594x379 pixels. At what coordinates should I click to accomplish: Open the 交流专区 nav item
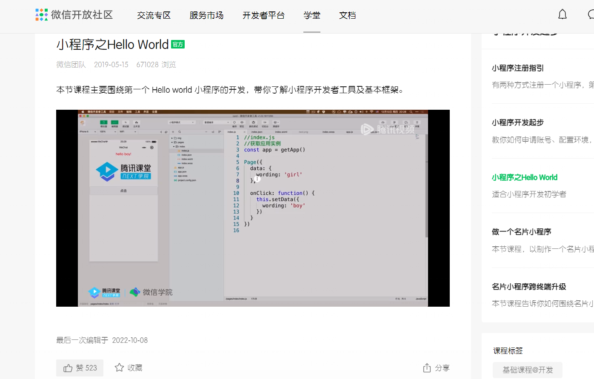154,15
